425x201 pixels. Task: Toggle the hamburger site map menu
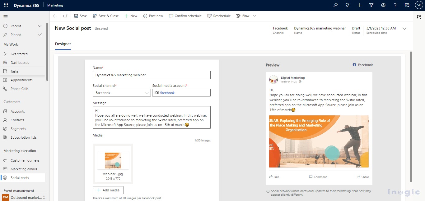6,16
